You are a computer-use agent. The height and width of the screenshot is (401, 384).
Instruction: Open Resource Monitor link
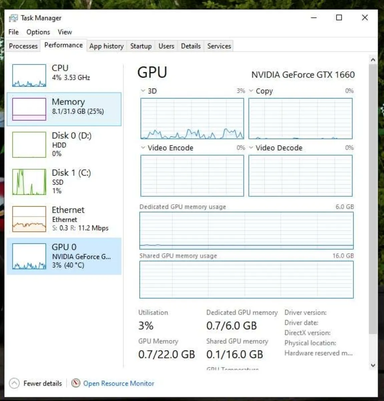point(118,383)
